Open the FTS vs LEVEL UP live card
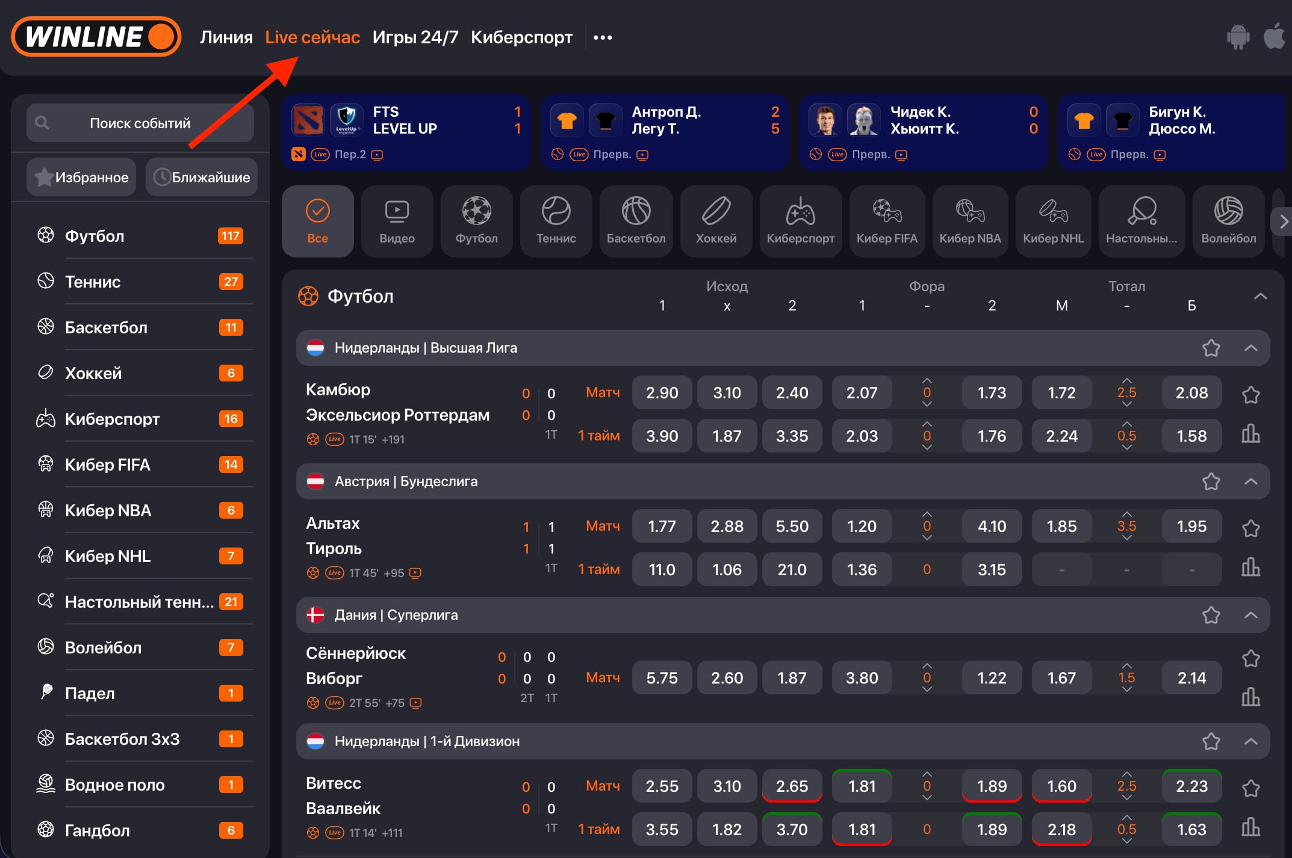Viewport: 1292px width, 858px height. coord(406,132)
